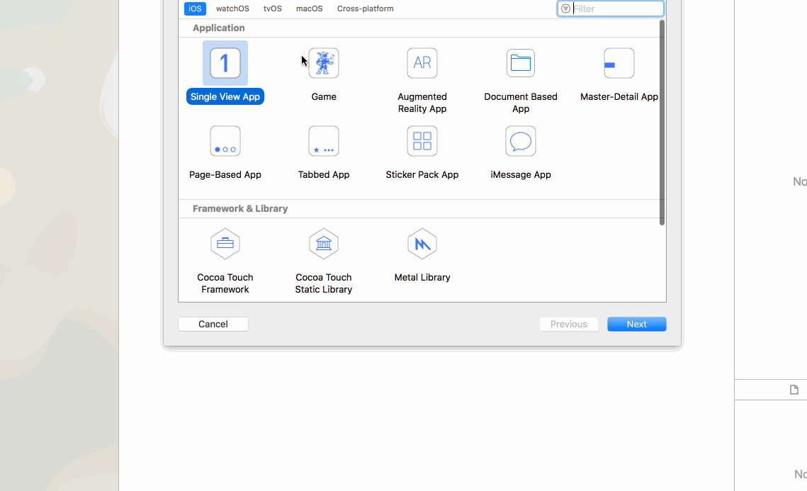The image size is (807, 491).
Task: Switch to the watchOS tab
Action: pos(232,9)
